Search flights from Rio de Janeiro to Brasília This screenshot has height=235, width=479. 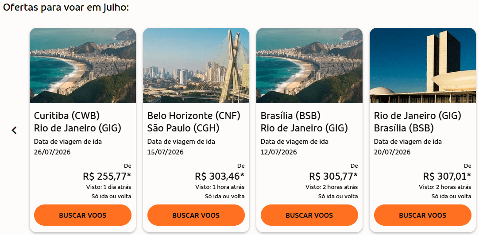pyautogui.click(x=422, y=216)
